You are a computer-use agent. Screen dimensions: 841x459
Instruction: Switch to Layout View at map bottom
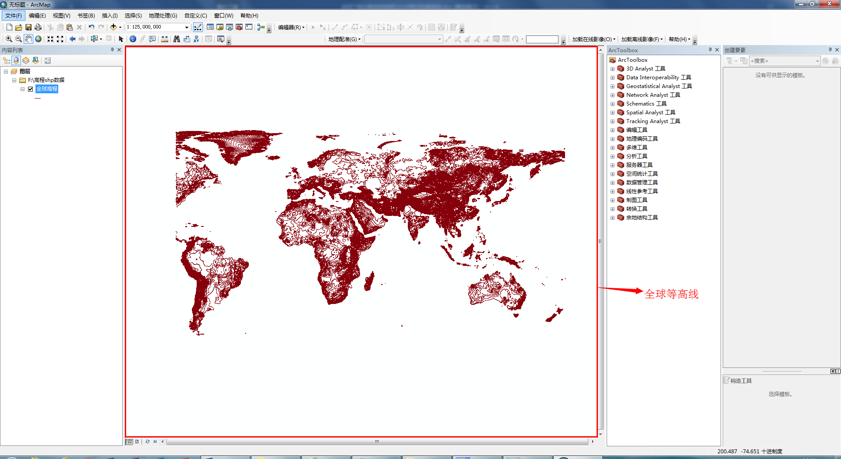click(137, 441)
